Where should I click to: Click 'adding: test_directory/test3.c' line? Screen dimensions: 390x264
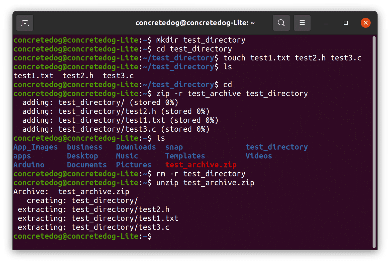[116, 129]
